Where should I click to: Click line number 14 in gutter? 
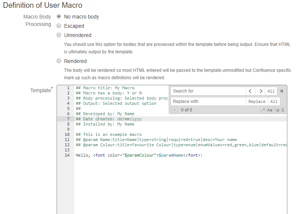coord(67,155)
